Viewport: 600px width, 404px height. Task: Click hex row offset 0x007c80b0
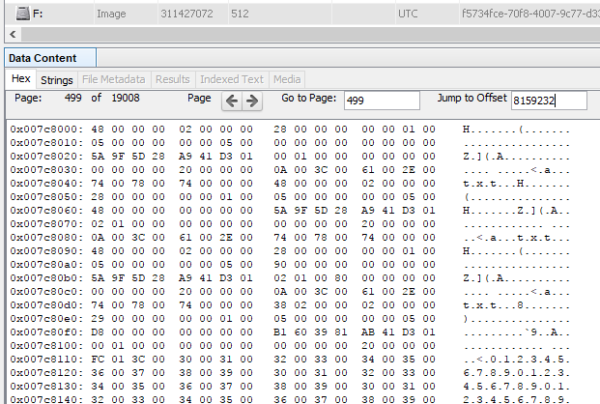click(x=46, y=278)
